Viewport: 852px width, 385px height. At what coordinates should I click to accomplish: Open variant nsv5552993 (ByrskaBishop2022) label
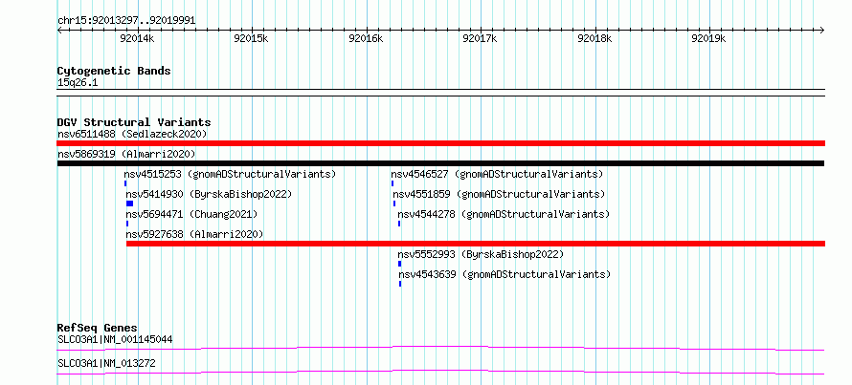(481, 254)
